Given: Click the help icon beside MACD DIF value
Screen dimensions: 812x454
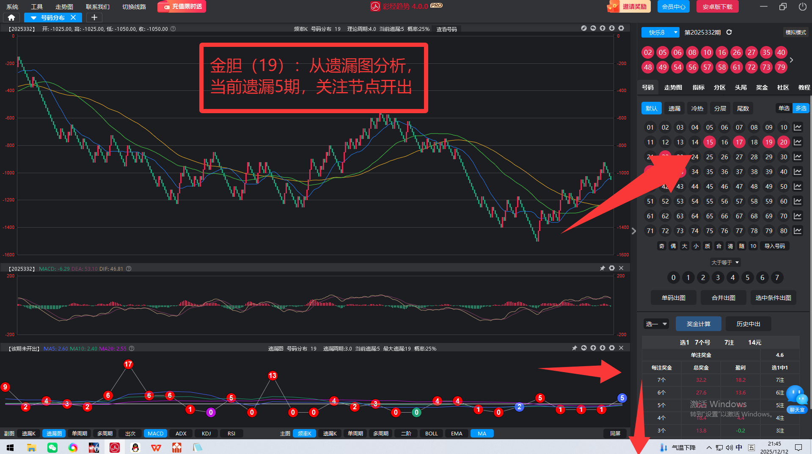Looking at the screenshot, I should click(x=129, y=269).
